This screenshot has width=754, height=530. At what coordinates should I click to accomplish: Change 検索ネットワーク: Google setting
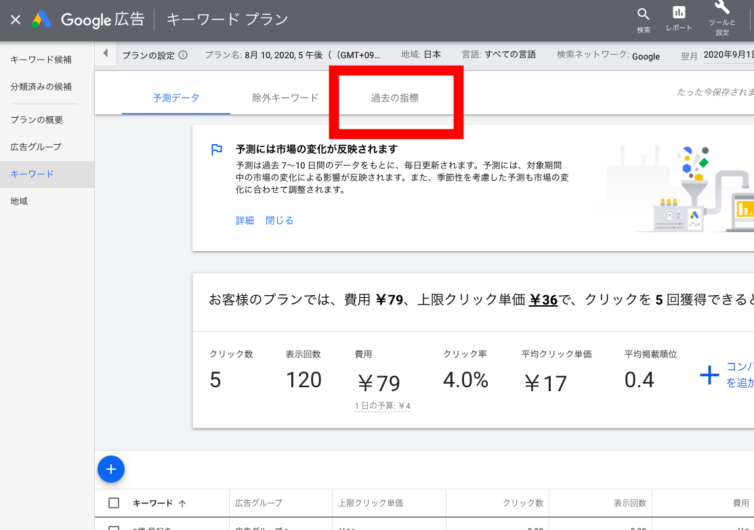pos(608,56)
